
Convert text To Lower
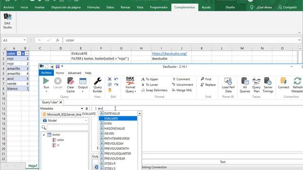(x=150, y=85)
